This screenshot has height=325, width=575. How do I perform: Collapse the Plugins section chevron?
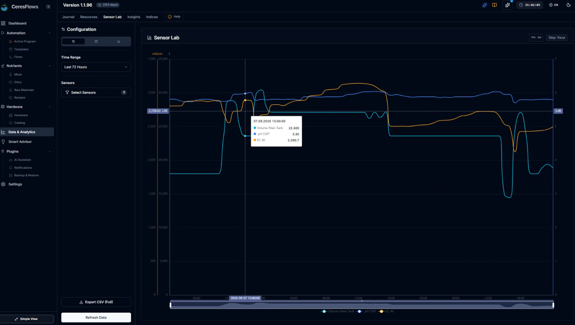click(50, 151)
